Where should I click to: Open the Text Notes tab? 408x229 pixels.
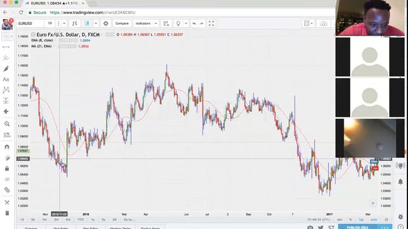pos(61,228)
